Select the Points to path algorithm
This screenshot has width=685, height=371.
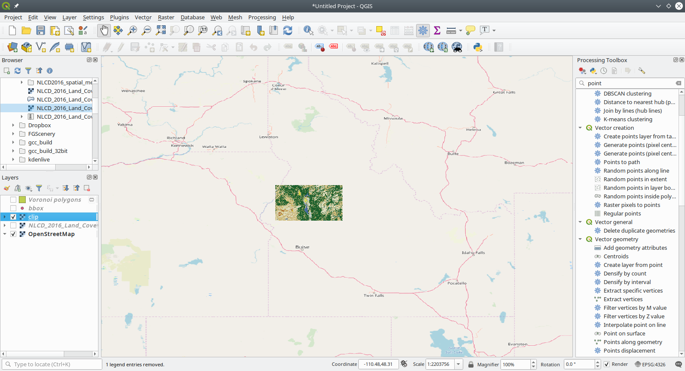point(622,162)
